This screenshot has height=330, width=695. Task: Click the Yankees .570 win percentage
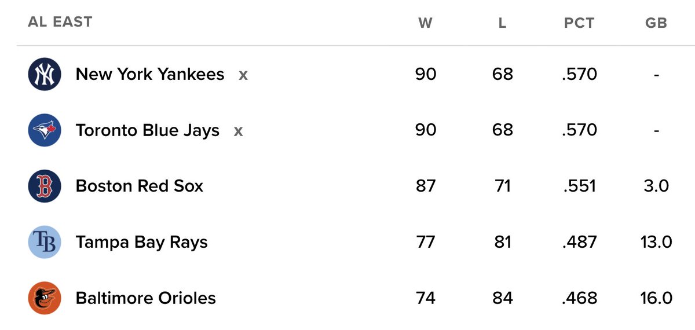(x=579, y=75)
